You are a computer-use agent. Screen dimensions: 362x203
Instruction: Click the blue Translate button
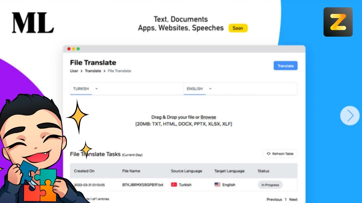285,66
